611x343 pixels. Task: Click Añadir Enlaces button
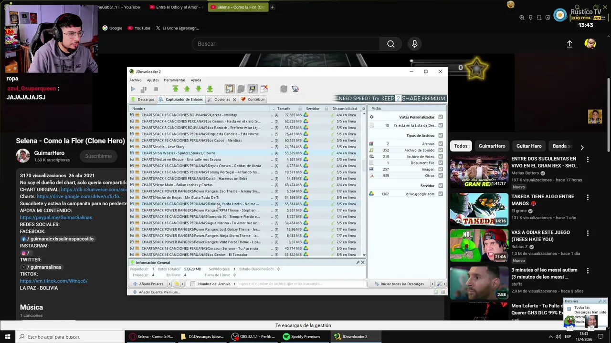coord(148,284)
